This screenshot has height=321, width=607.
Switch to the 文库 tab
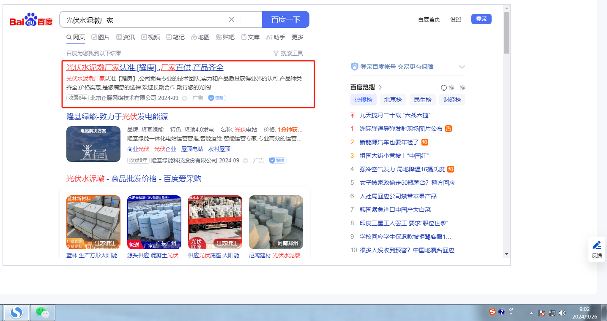click(x=250, y=37)
